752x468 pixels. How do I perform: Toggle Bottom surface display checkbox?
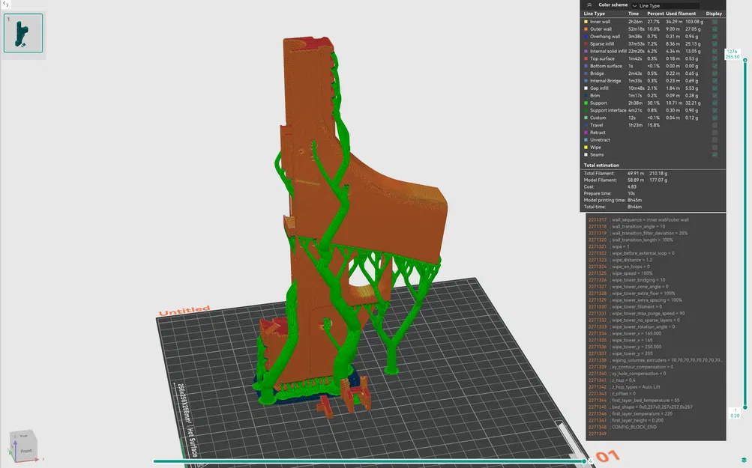pos(715,66)
